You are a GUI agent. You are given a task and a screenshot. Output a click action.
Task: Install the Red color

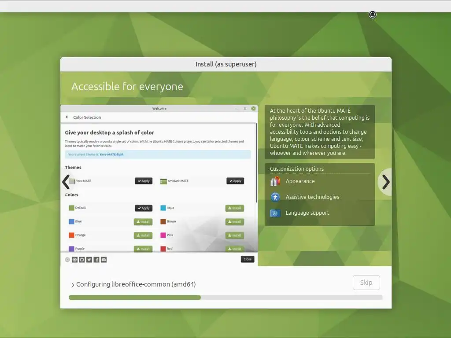point(235,249)
